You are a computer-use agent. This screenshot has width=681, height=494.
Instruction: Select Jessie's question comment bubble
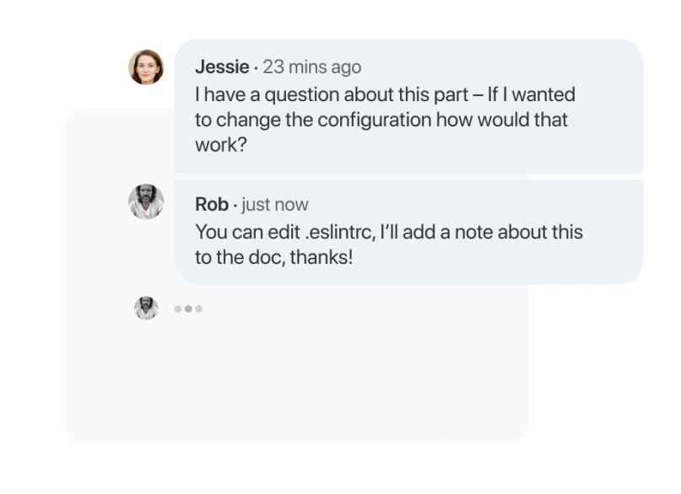[x=408, y=106]
